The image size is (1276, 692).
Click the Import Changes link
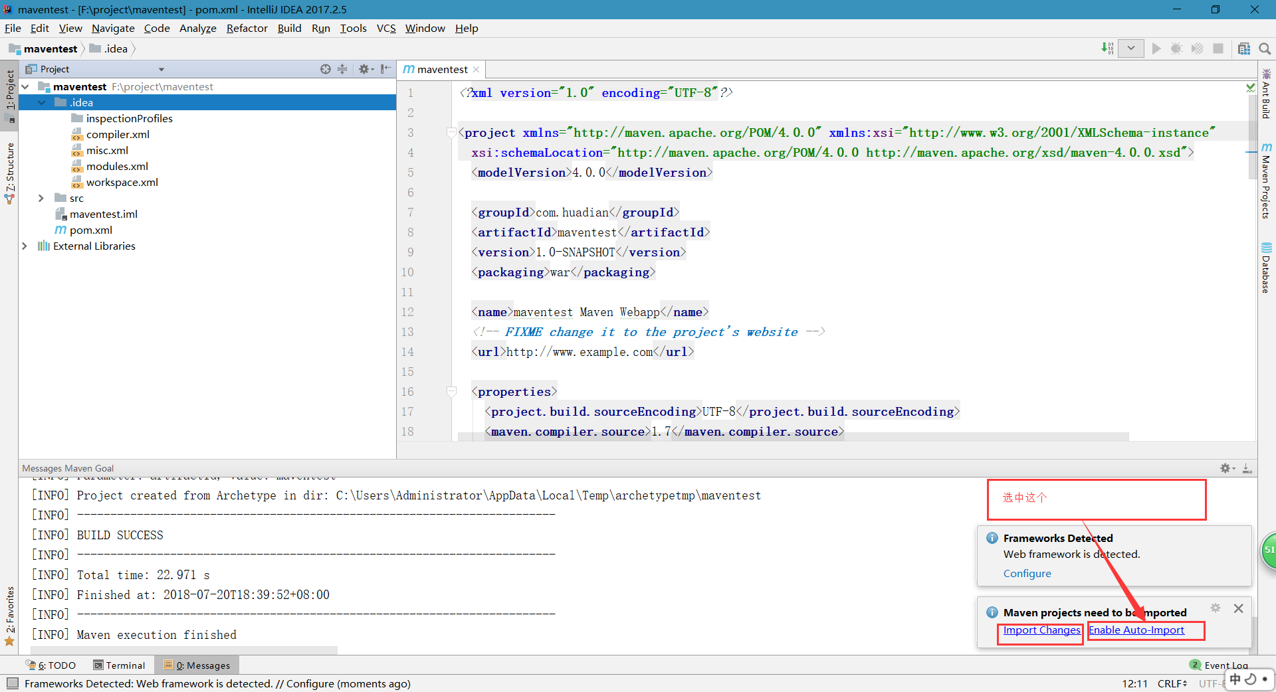pos(1041,630)
